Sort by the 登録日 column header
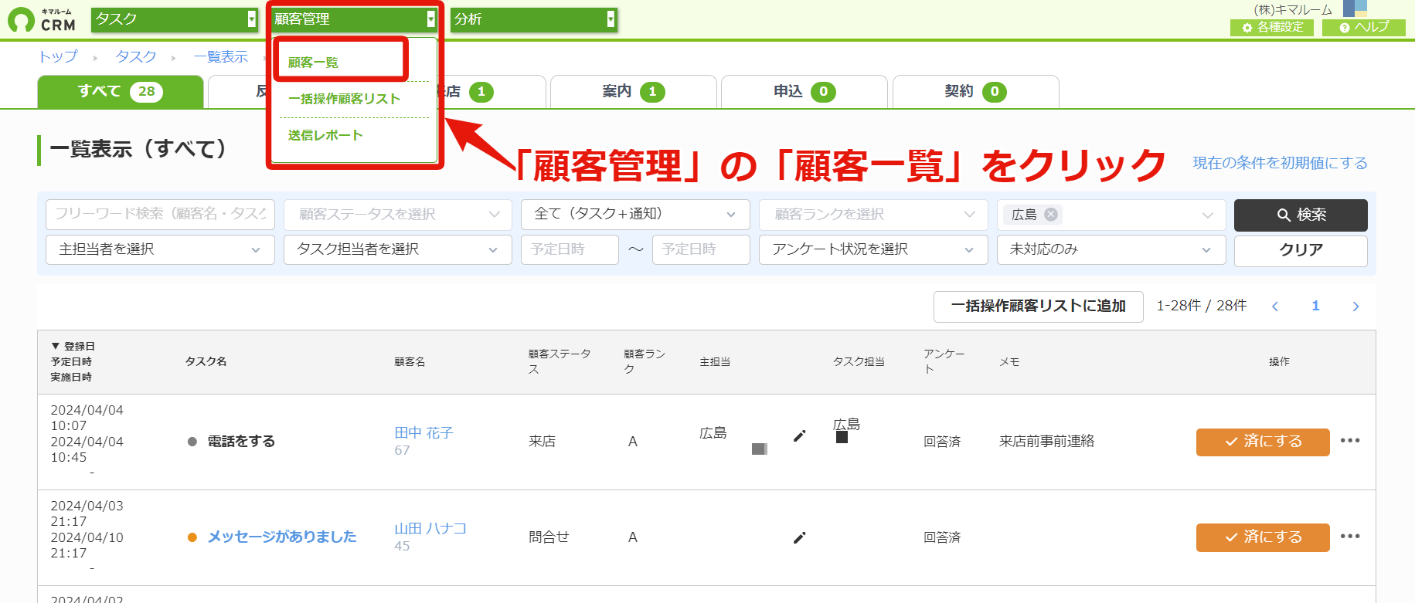This screenshot has width=1415, height=603. pyautogui.click(x=73, y=347)
